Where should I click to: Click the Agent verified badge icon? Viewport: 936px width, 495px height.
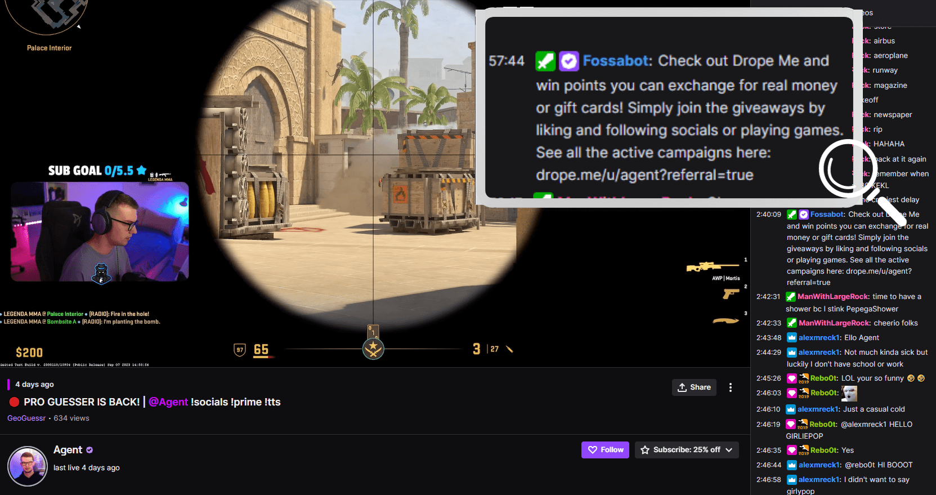[x=89, y=450]
